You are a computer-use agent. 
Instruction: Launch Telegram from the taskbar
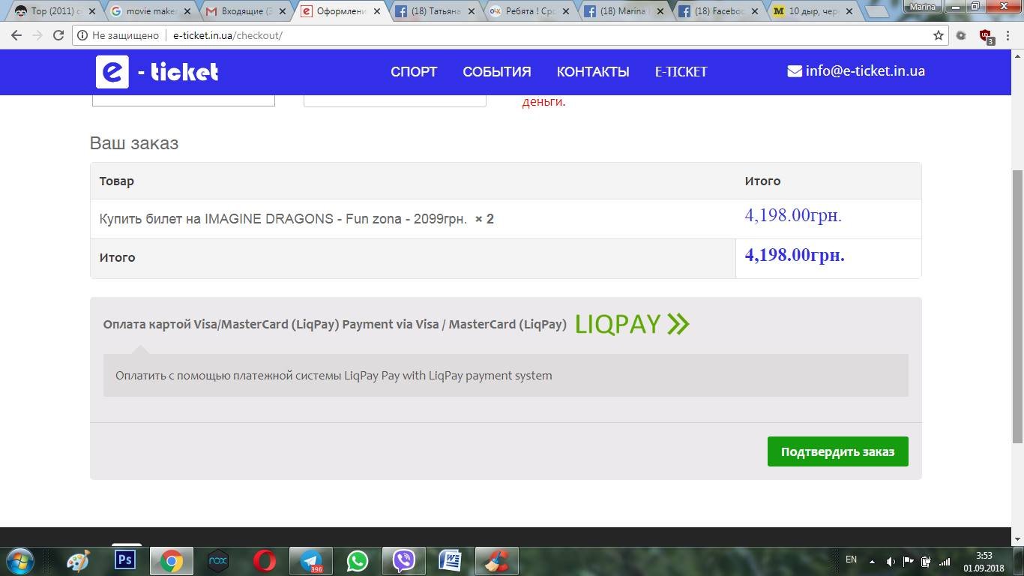point(311,560)
